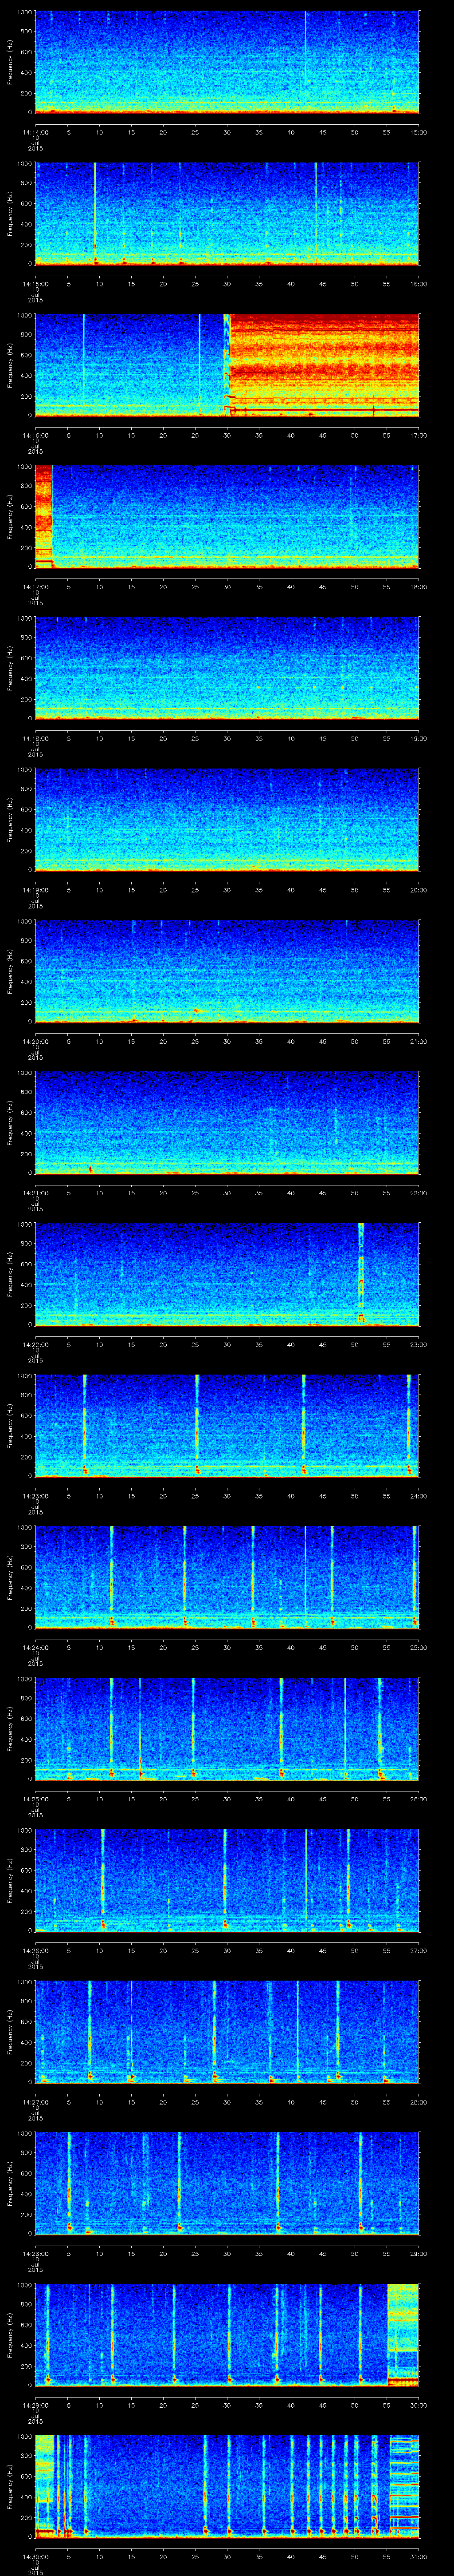Click the 14:14:00 start time label
The height and width of the screenshot is (2576, 454).
(x=36, y=131)
